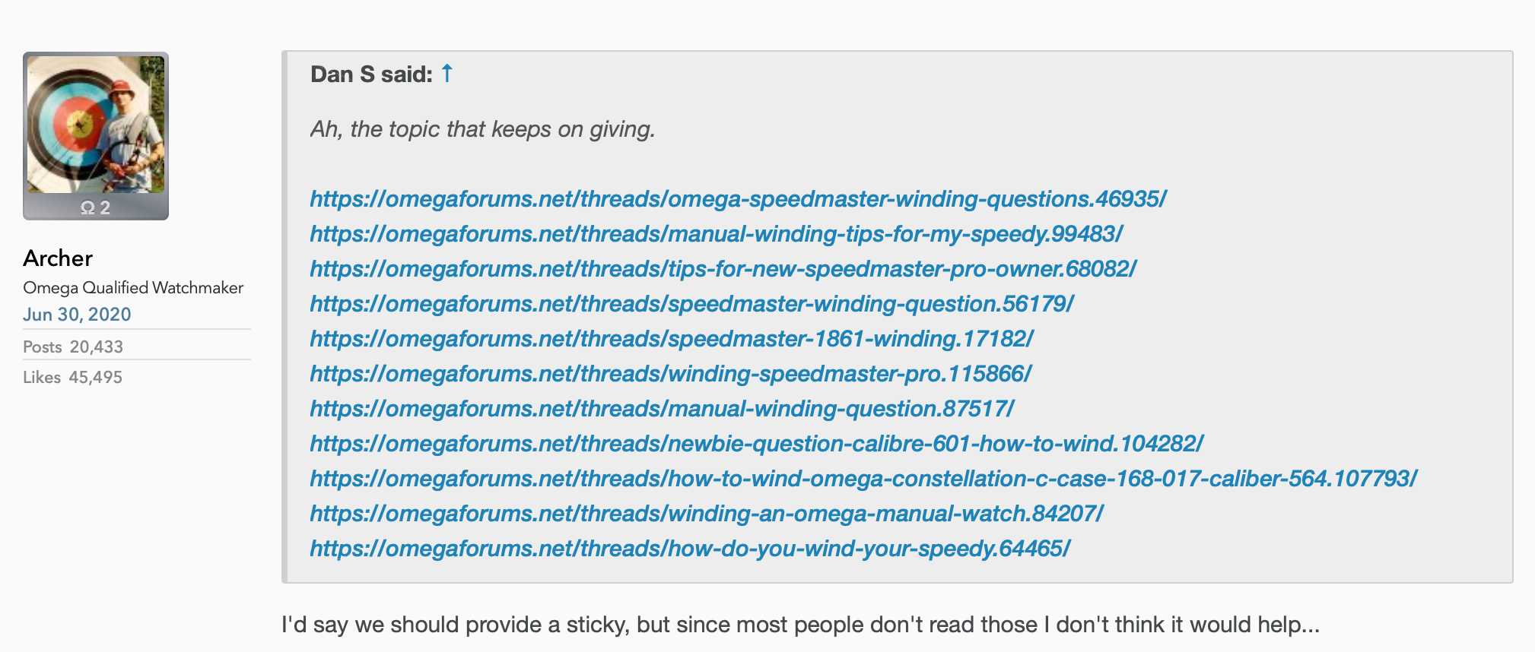Click the Omega Qualified Watchmaker title
This screenshot has height=652, width=1535.
[x=133, y=288]
